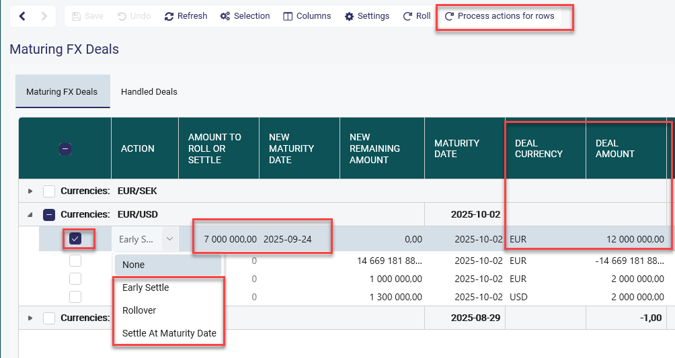
Task: Select Settle At Maturity Date option
Action: tap(169, 333)
